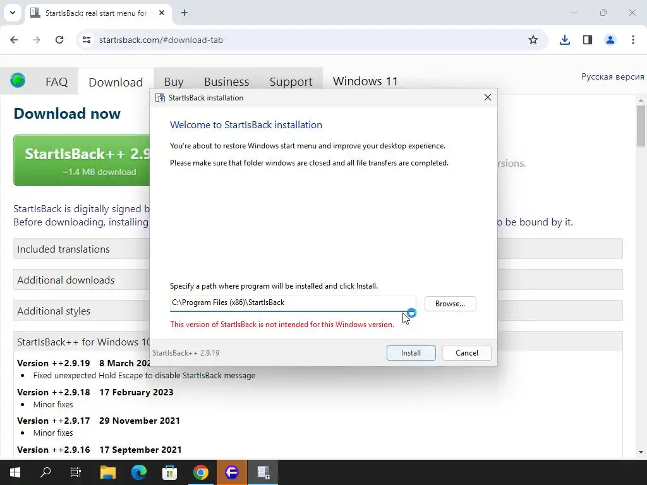Open purple F app on taskbar

point(231,472)
